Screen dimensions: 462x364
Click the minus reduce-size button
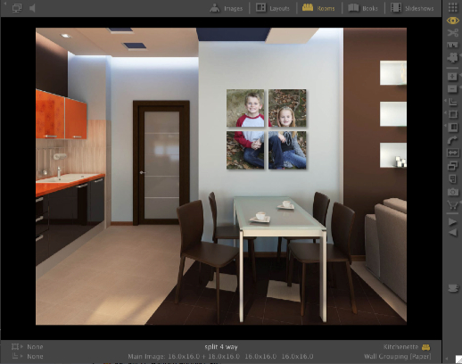[x=452, y=88]
